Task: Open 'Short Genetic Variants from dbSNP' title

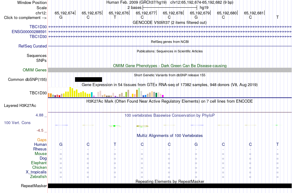Action: coord(170,75)
